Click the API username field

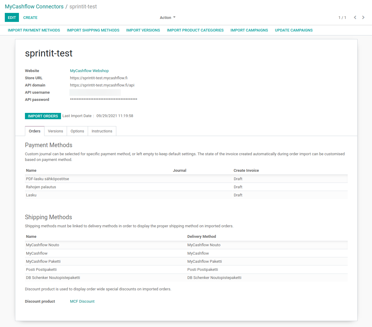pos(95,92)
